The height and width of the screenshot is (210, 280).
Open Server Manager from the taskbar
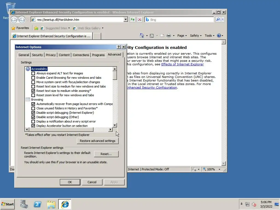coord(24,204)
